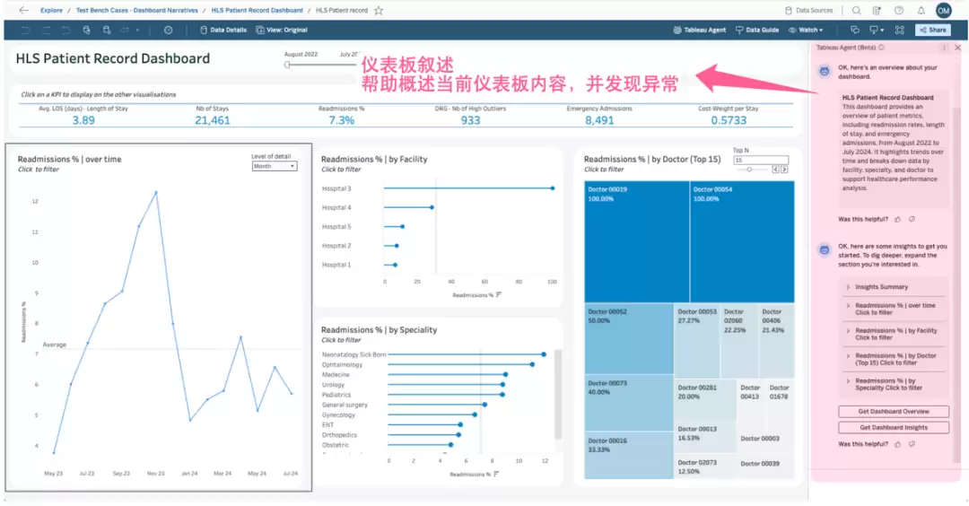Click the Get Dashboard Overview button

pos(894,412)
